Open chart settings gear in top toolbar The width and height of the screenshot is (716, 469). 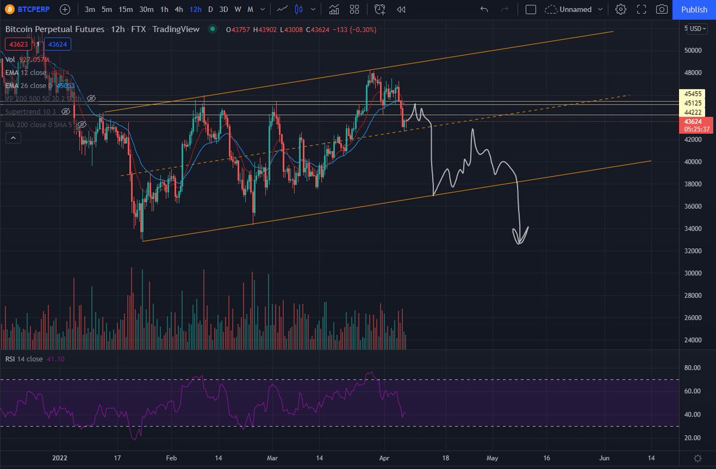click(621, 10)
